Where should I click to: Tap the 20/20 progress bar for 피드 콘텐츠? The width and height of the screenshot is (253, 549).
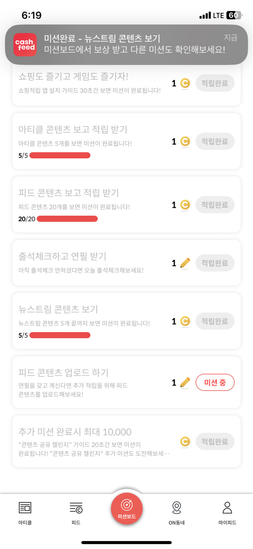[x=67, y=219]
